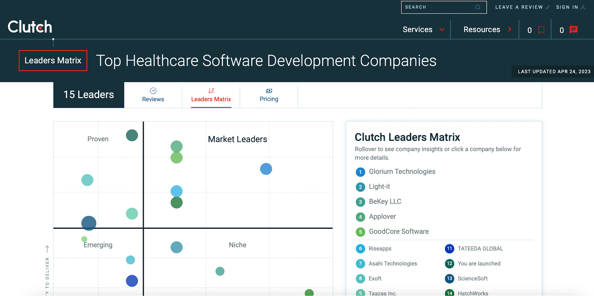The width and height of the screenshot is (594, 296).
Task: Select the 15 Leaders tab
Action: click(89, 95)
